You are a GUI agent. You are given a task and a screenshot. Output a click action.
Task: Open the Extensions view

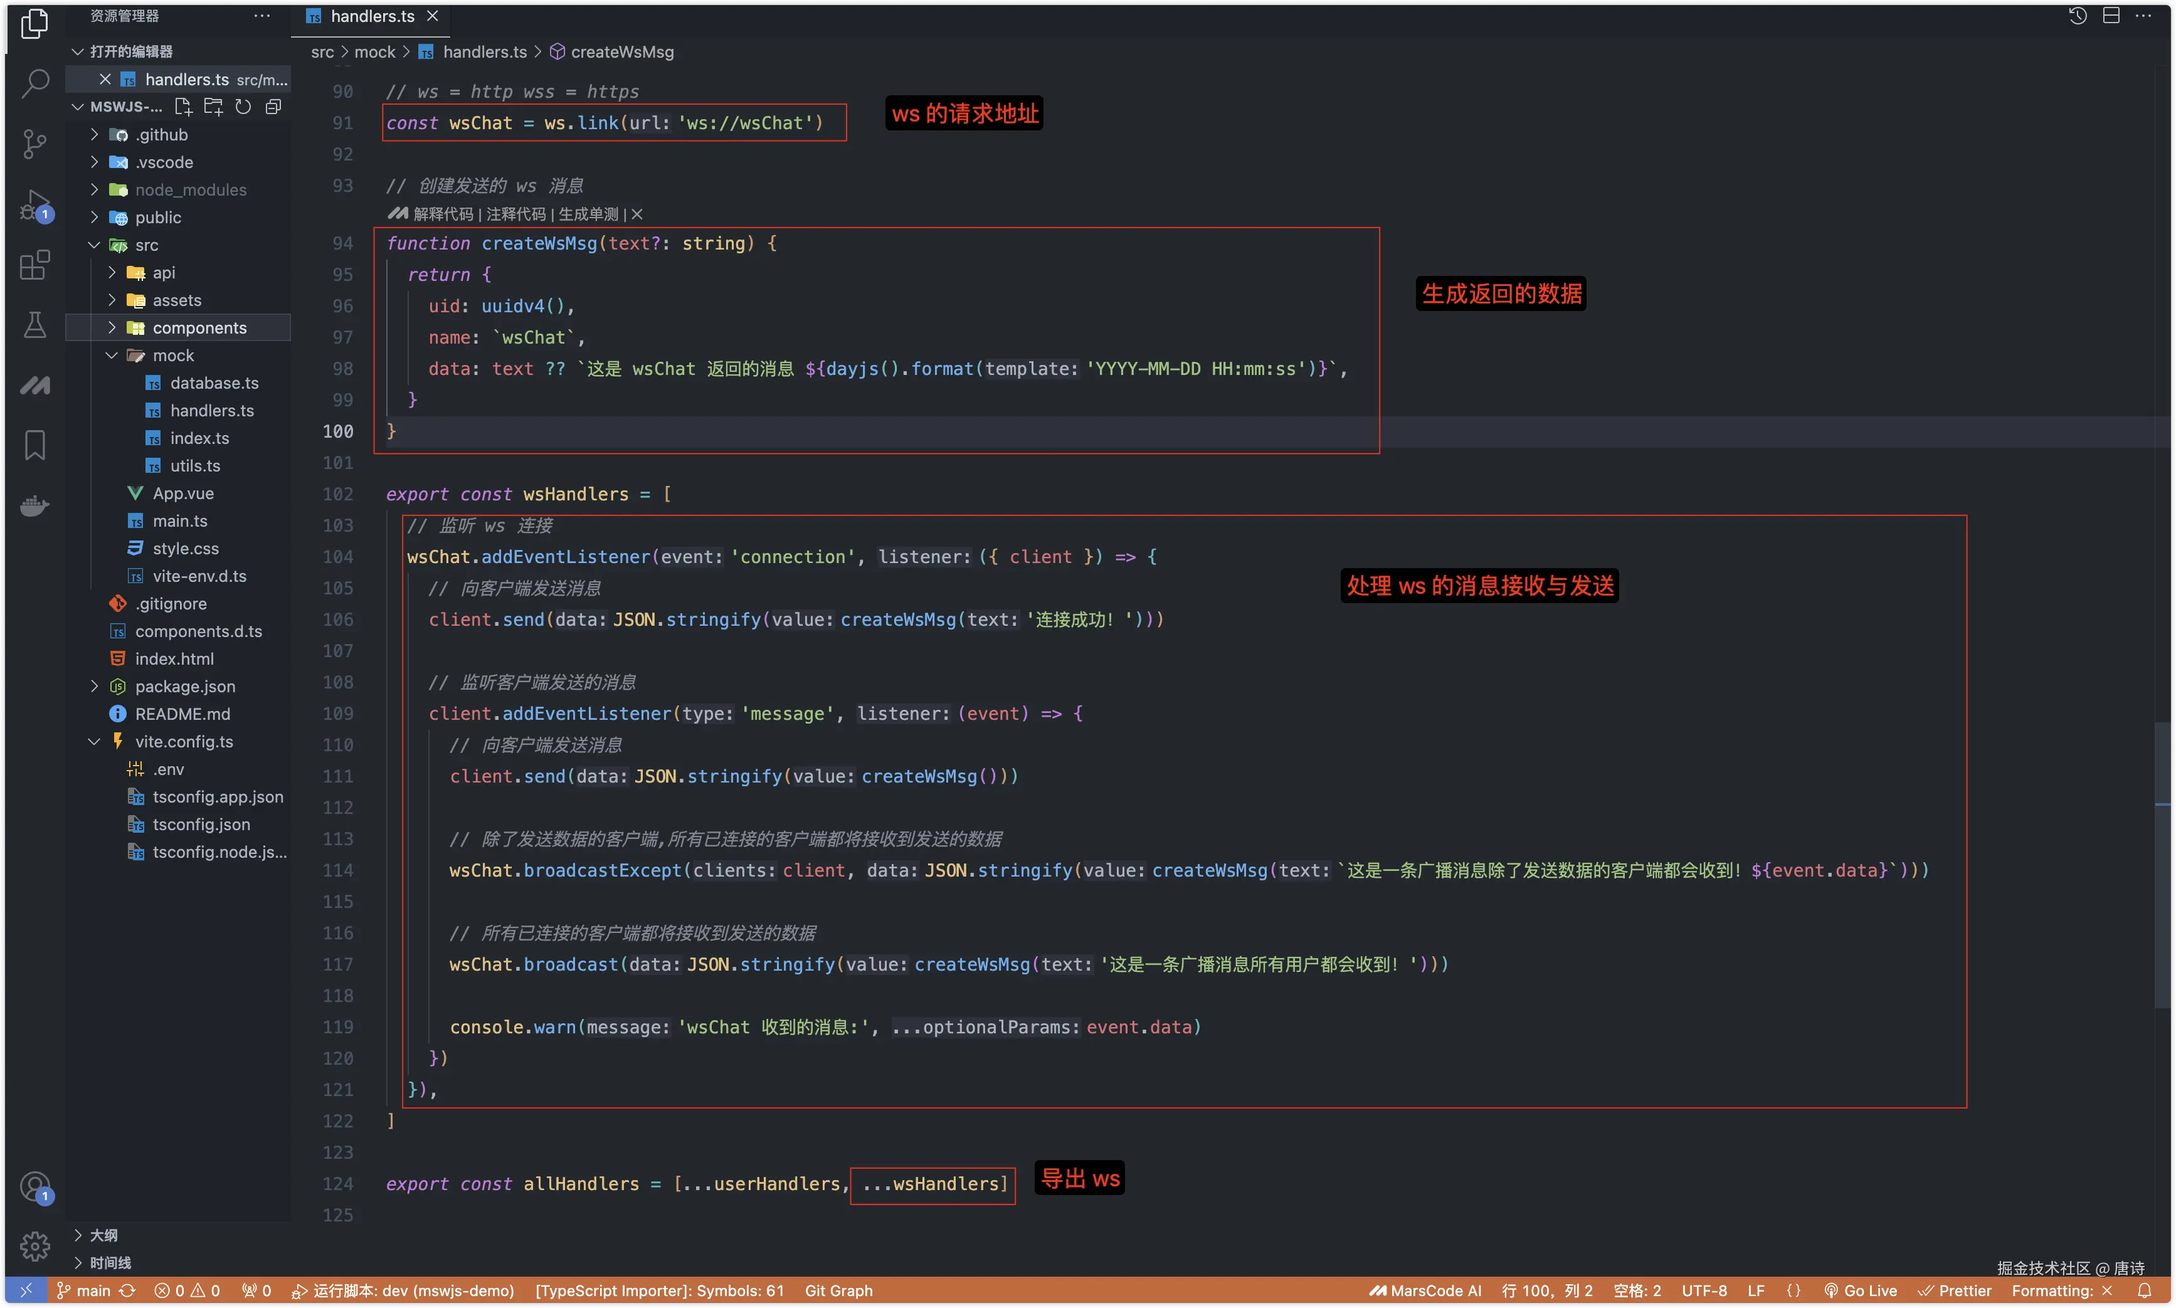[x=34, y=265]
